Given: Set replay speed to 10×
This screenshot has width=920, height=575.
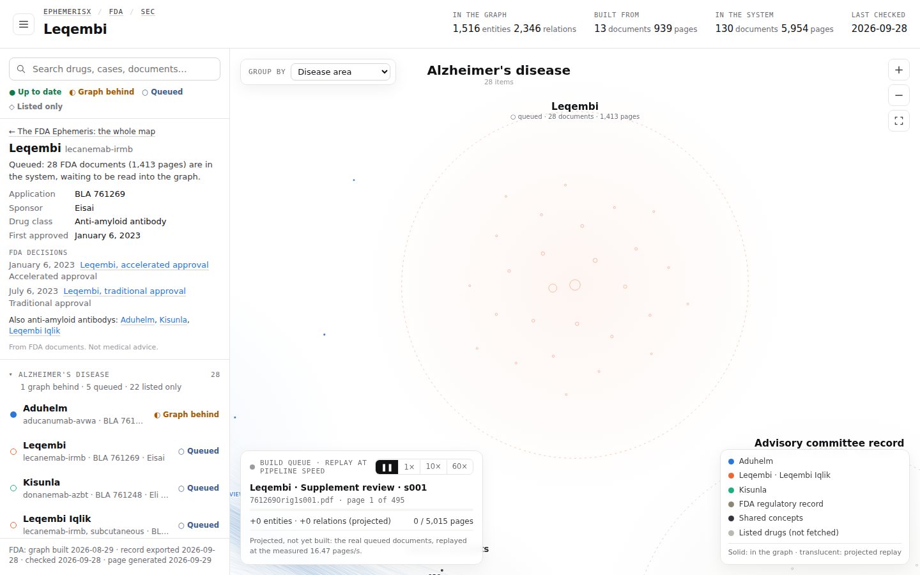Looking at the screenshot, I should point(433,467).
